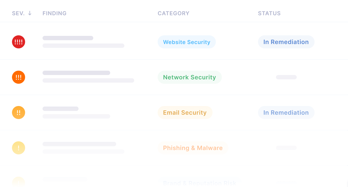Click the STATUS column header
Screen dimensions: 348x187
point(269,13)
